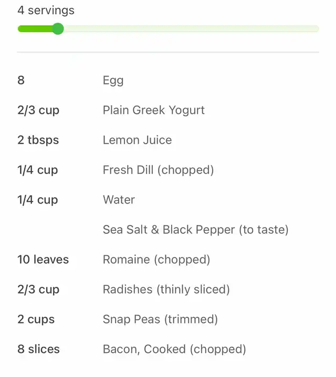Click the "2 tbsps" lemon juice amount

click(x=38, y=140)
